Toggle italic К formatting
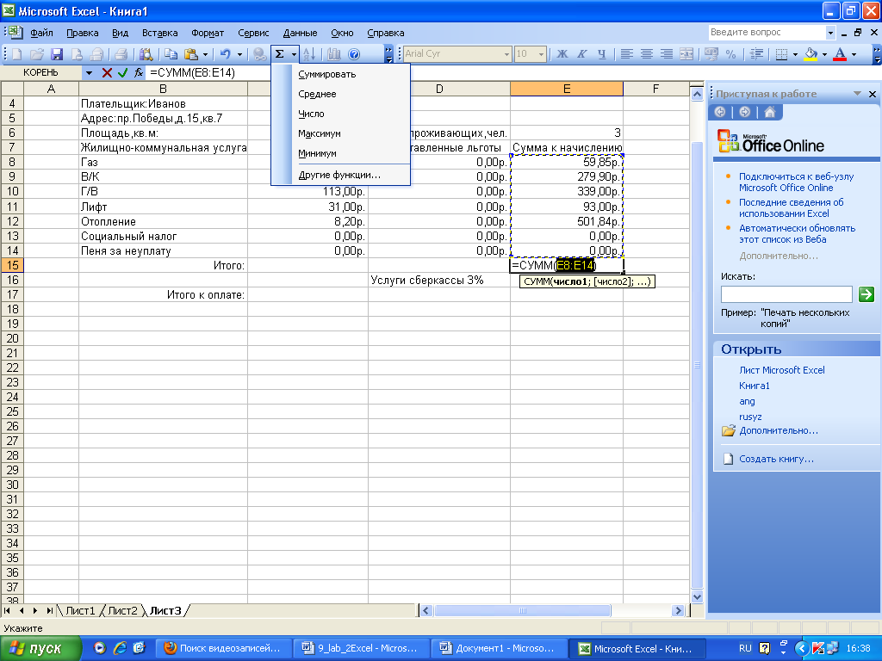This screenshot has width=882, height=661. tap(581, 54)
